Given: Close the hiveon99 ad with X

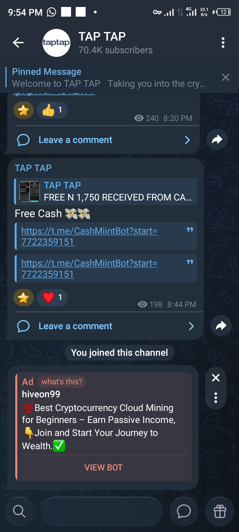Looking at the screenshot, I should [216, 378].
